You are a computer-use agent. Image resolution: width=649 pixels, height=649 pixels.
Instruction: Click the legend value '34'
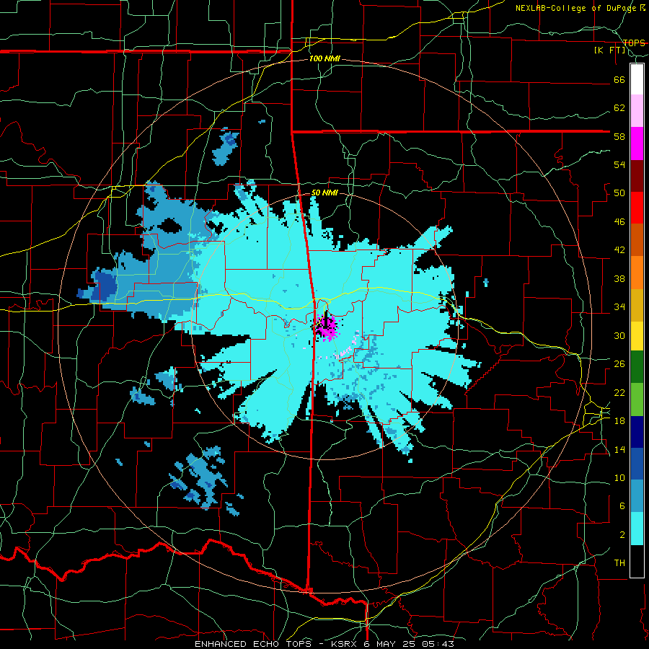click(x=619, y=307)
